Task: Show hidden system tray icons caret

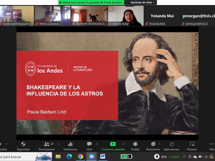Action: point(184,157)
